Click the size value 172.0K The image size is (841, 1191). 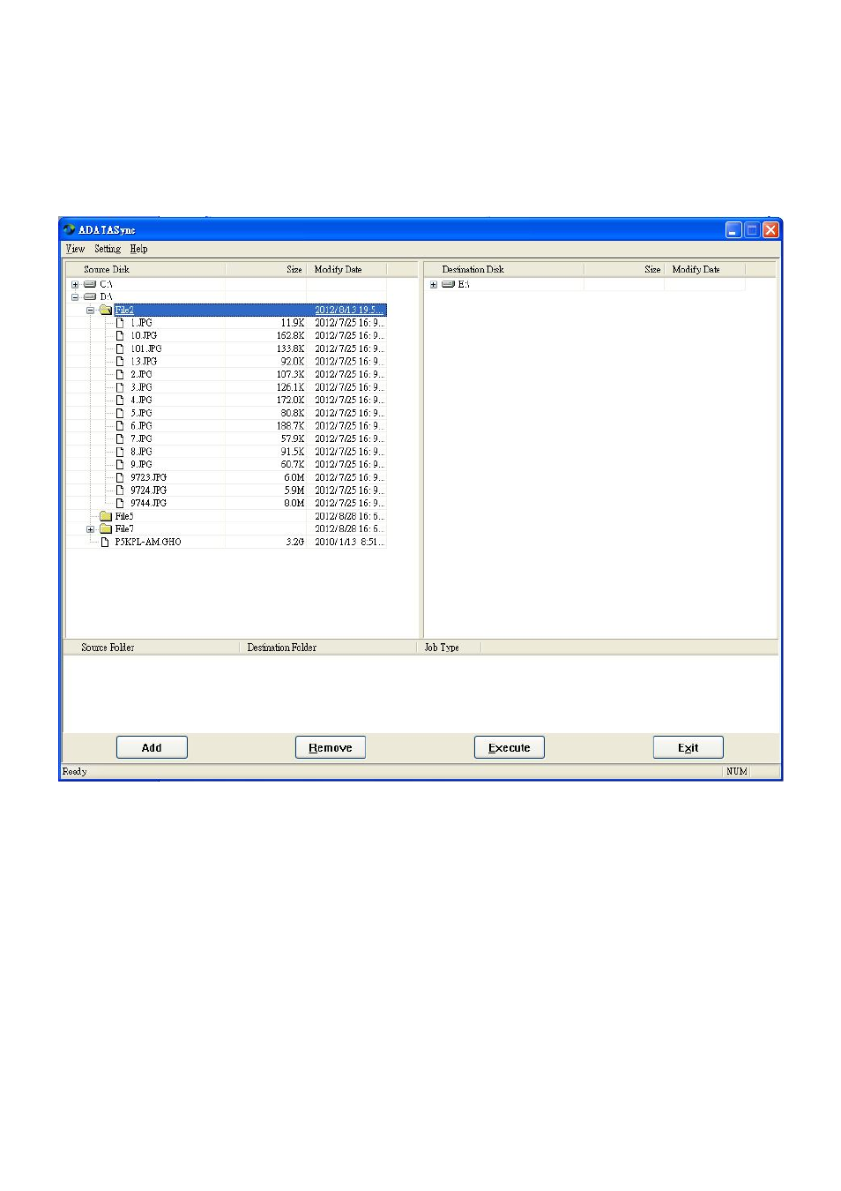click(x=291, y=400)
